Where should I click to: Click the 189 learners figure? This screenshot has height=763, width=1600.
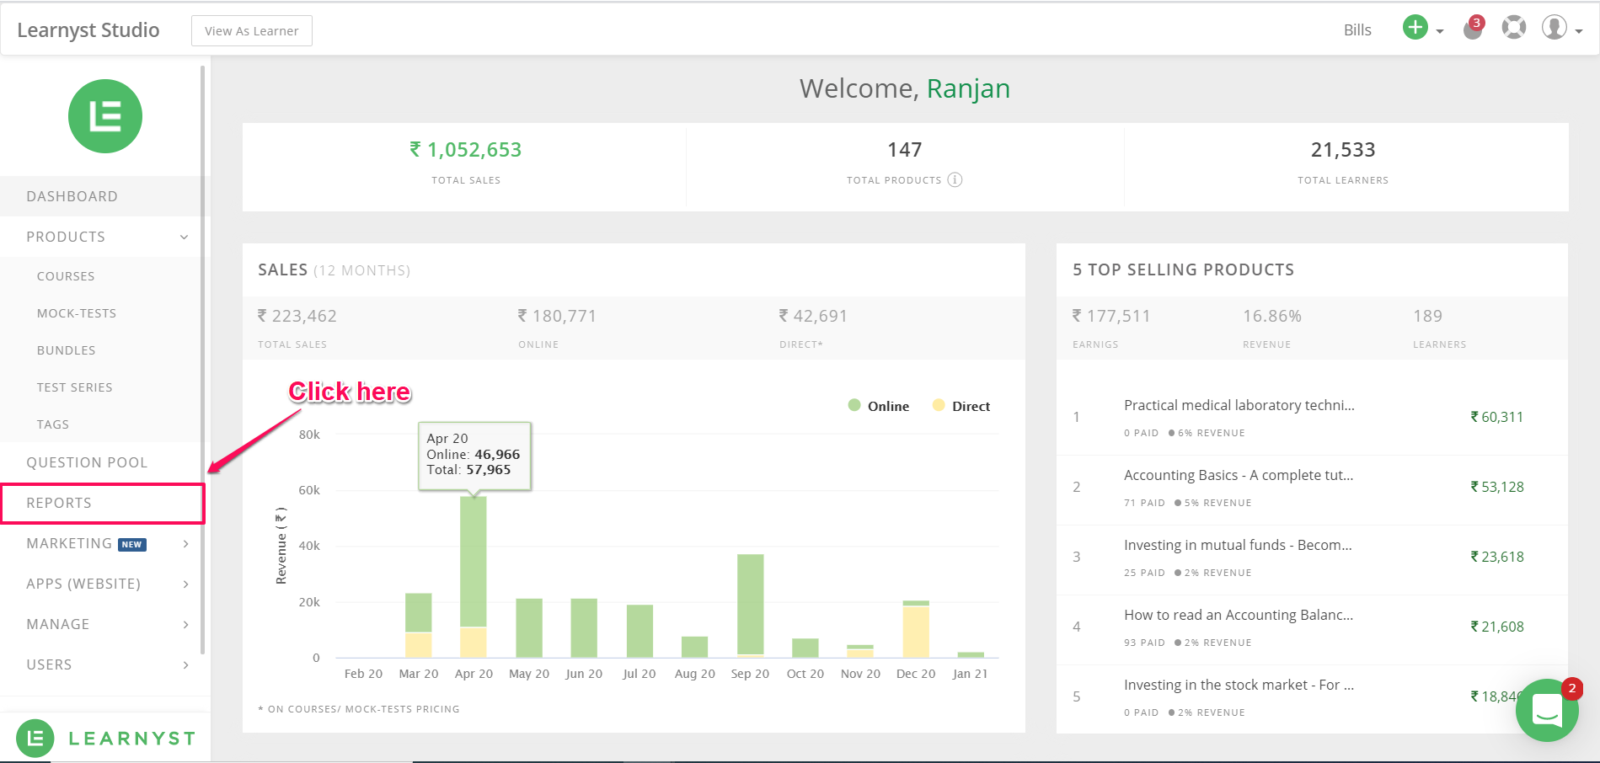pyautogui.click(x=1428, y=316)
